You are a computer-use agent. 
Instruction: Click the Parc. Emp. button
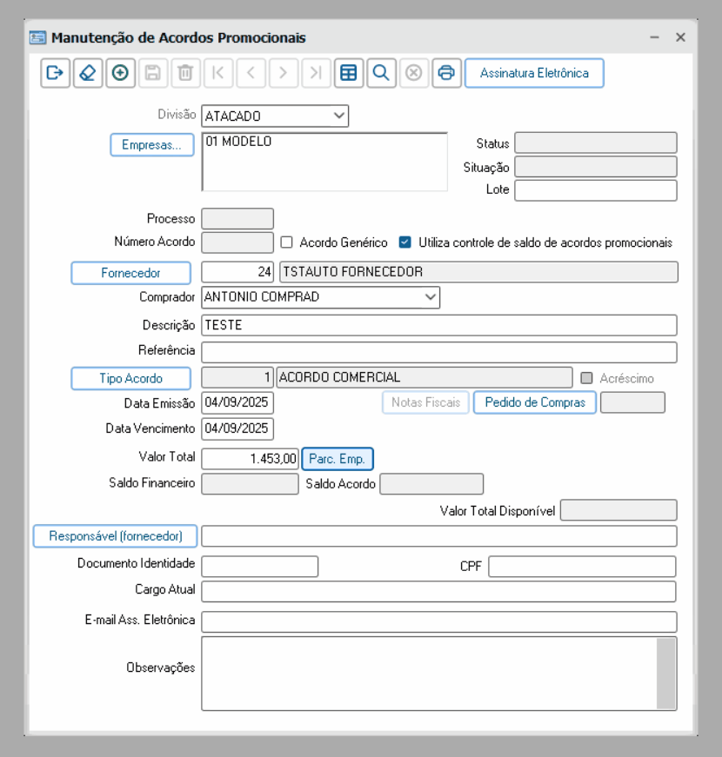click(x=338, y=459)
